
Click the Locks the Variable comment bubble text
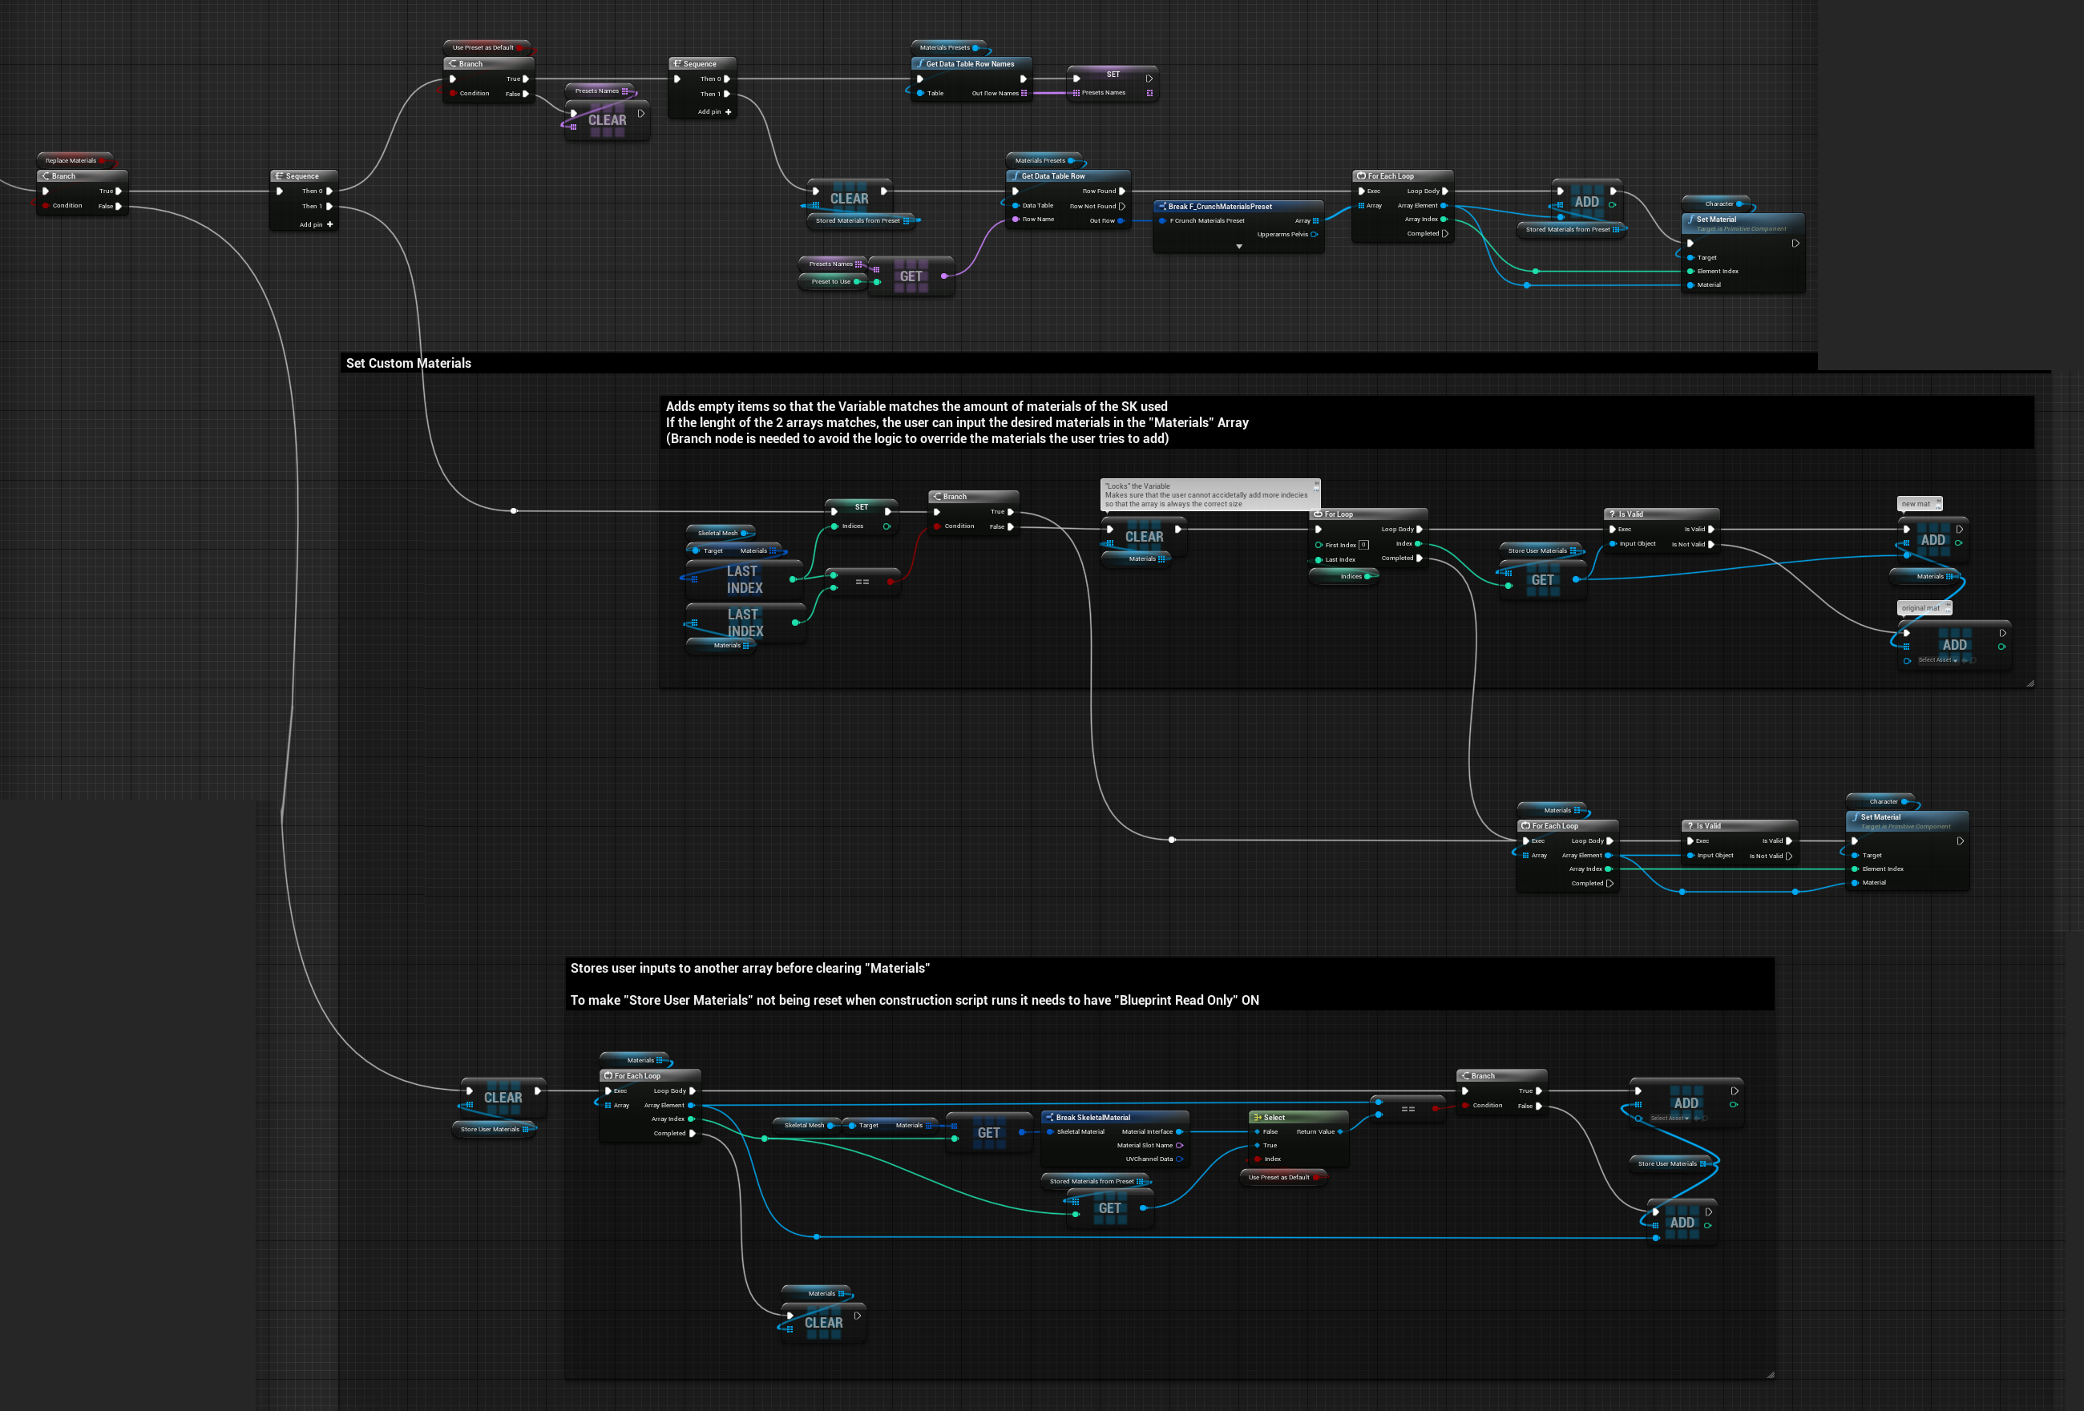(x=1206, y=495)
